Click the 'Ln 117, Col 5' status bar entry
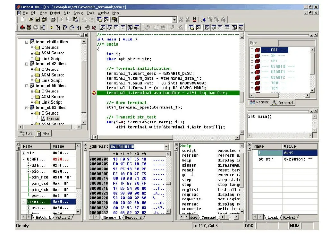330x235 pixels. pyautogui.click(x=205, y=226)
